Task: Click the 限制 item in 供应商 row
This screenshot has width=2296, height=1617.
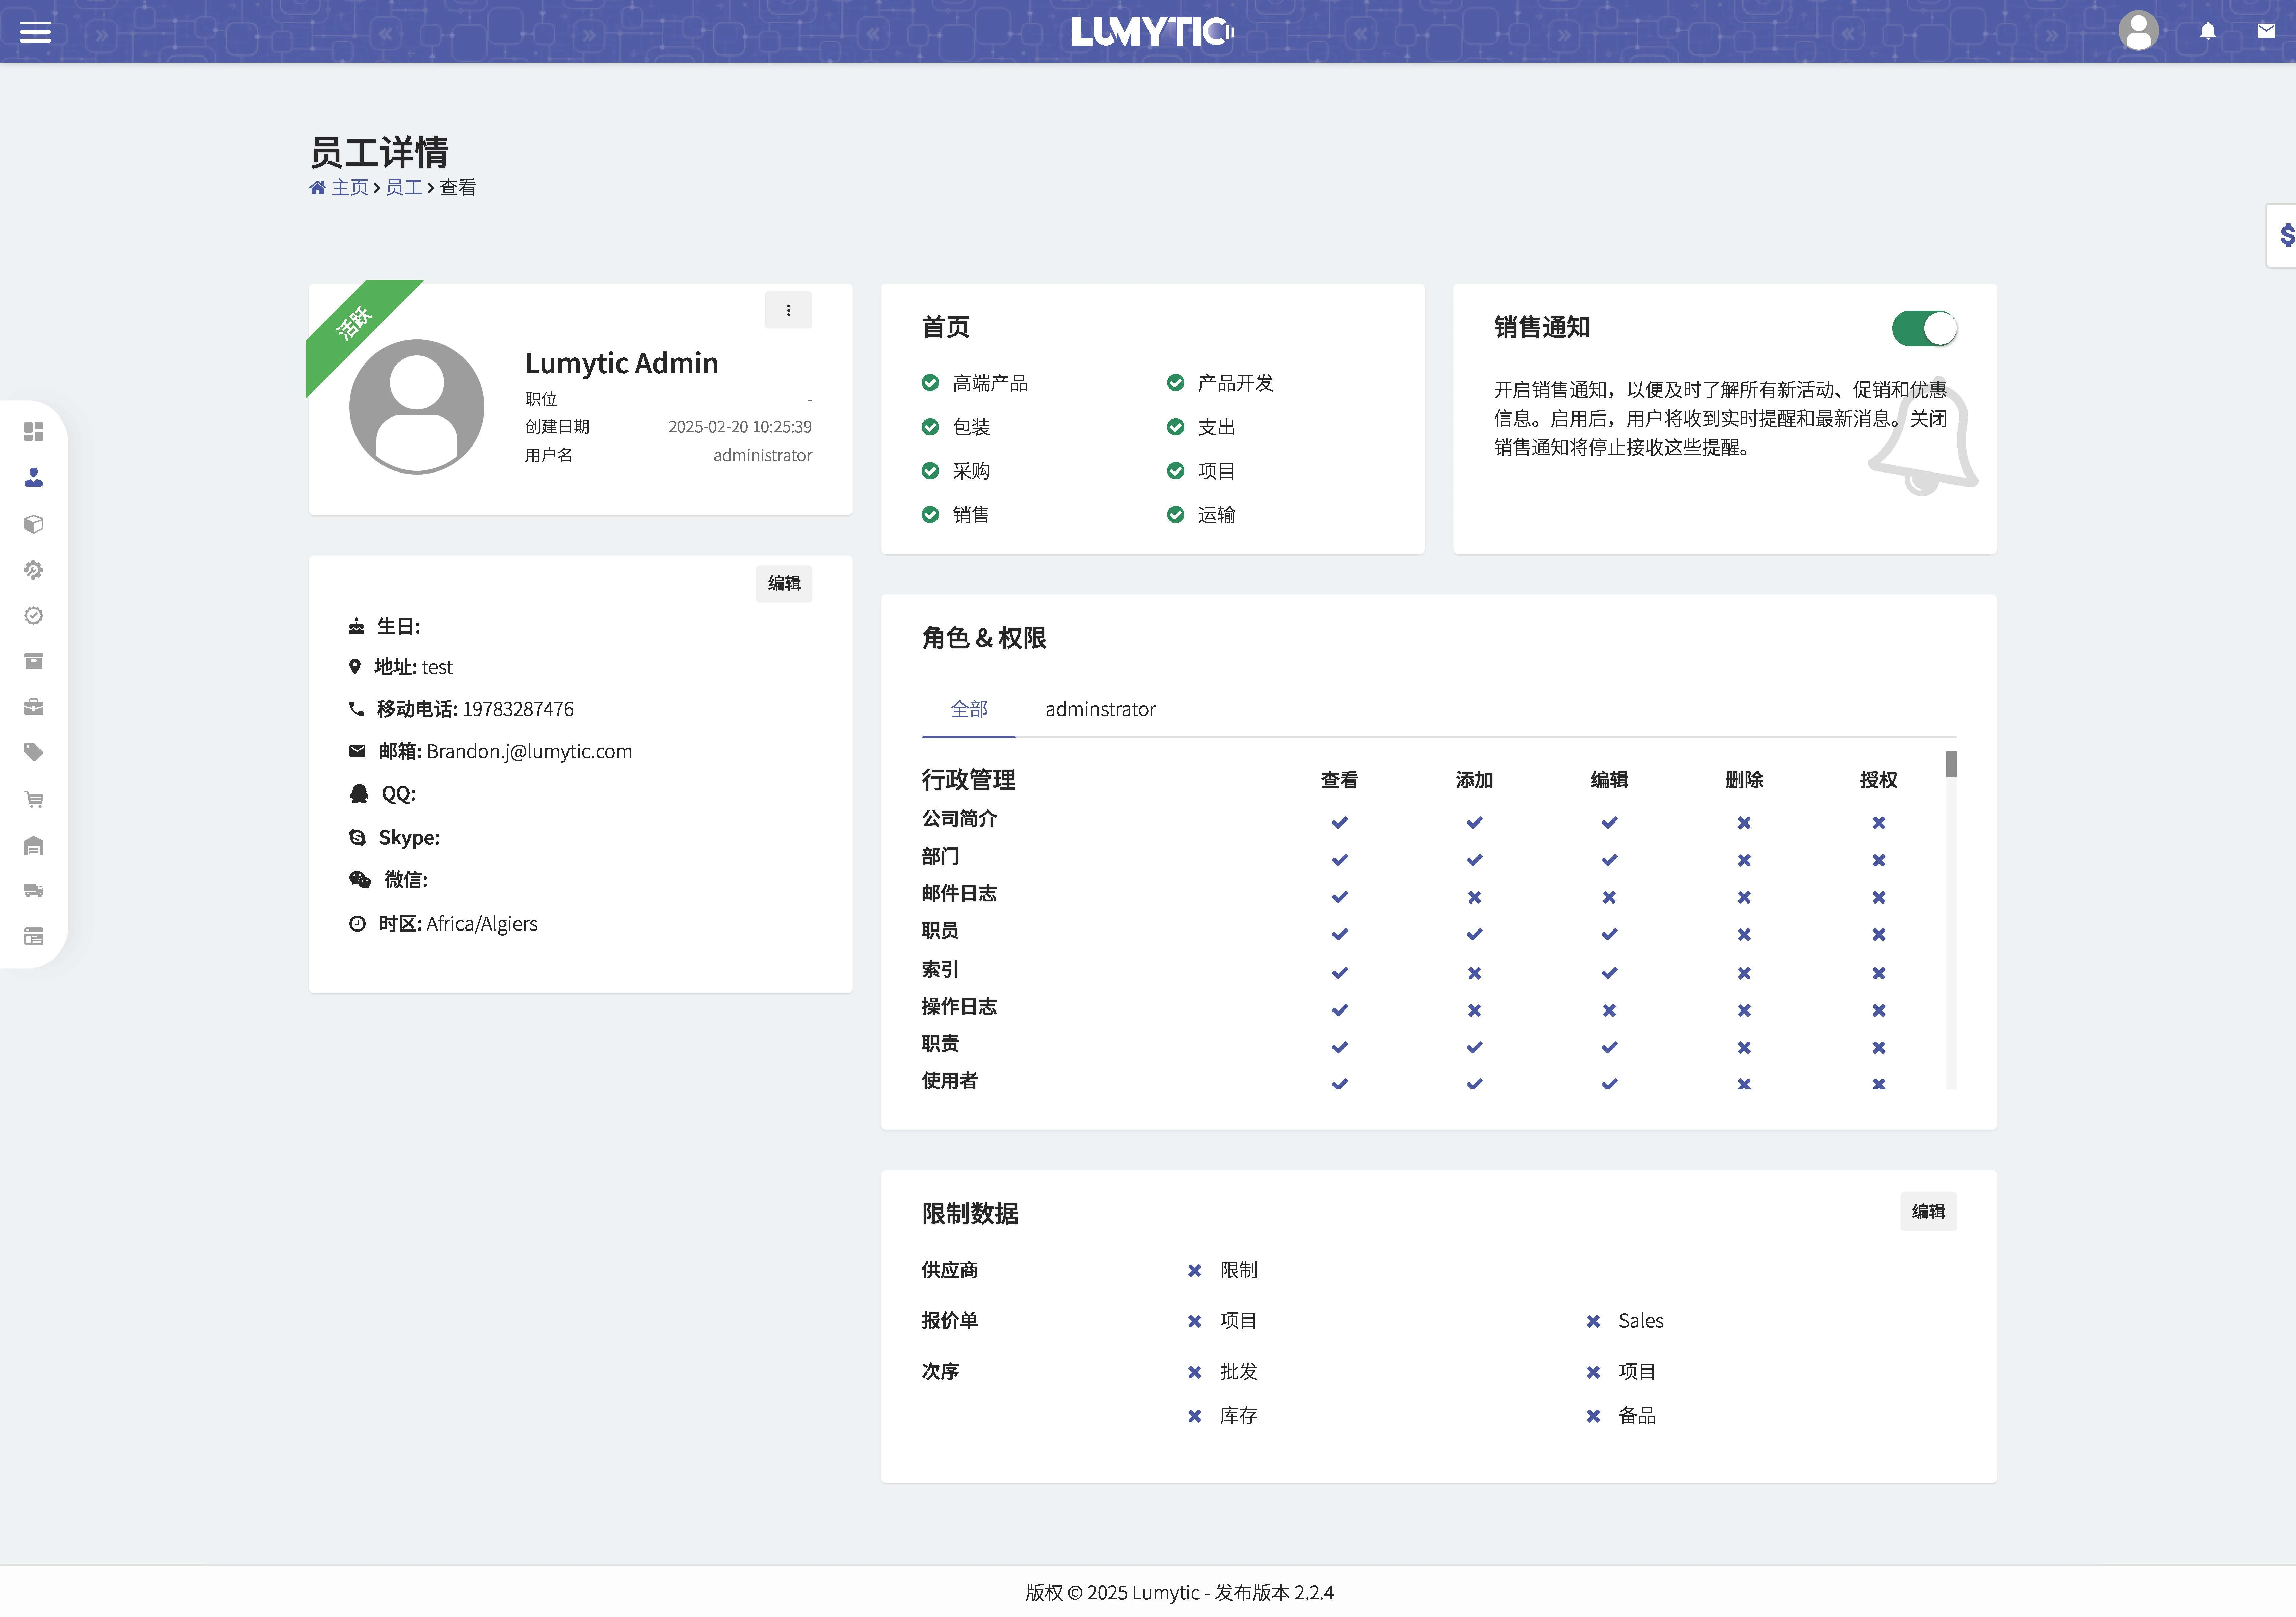Action: pyautogui.click(x=1222, y=1270)
